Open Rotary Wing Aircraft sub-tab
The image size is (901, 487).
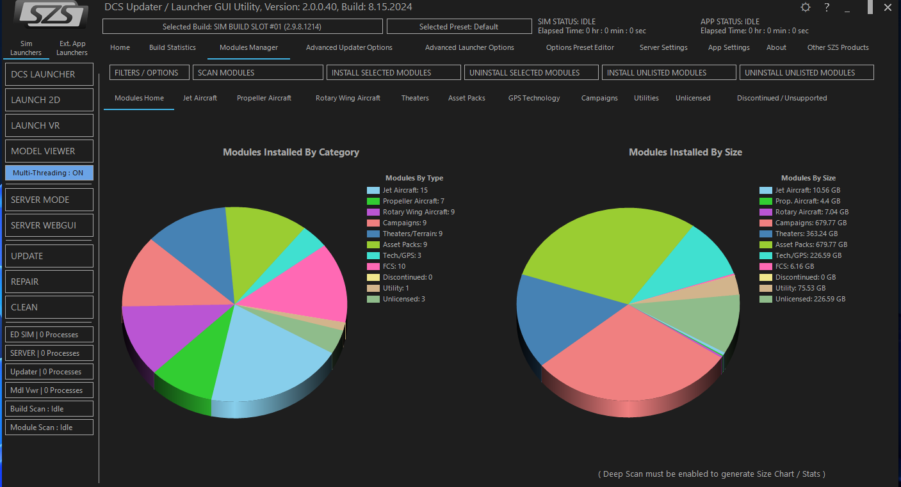point(348,98)
